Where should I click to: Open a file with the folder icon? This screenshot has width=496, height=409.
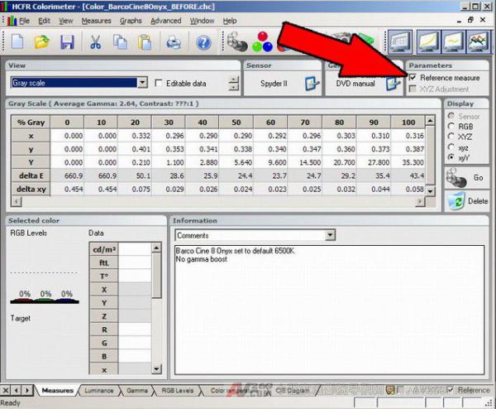coord(43,42)
